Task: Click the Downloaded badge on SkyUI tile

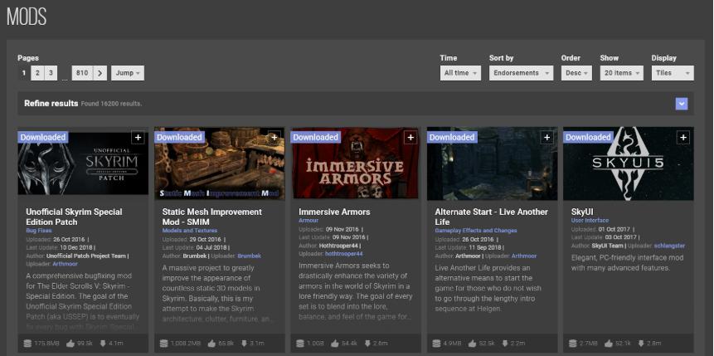Action: [588, 137]
